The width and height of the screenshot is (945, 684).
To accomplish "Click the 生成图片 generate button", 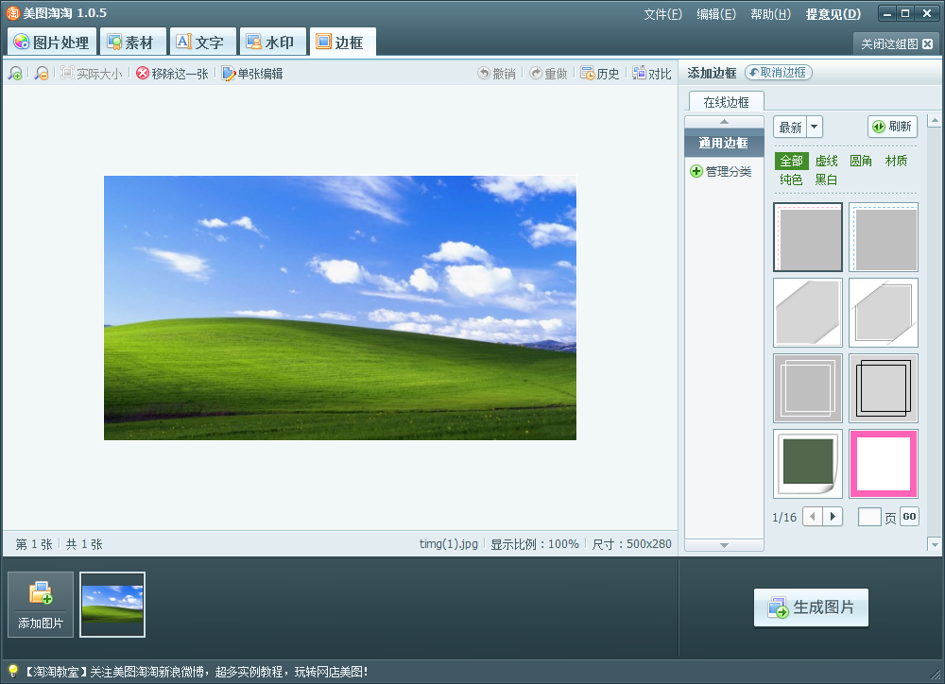I will (x=811, y=608).
